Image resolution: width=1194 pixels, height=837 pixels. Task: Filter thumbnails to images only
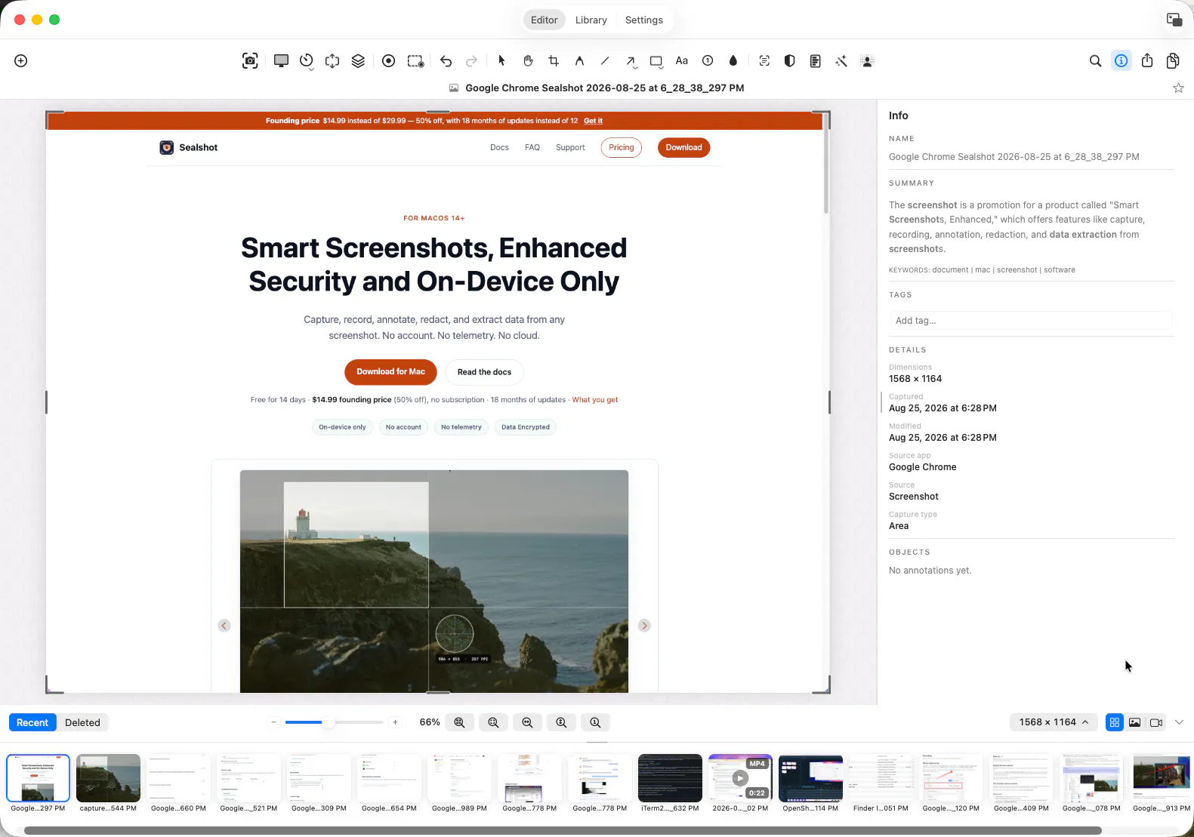1135,722
